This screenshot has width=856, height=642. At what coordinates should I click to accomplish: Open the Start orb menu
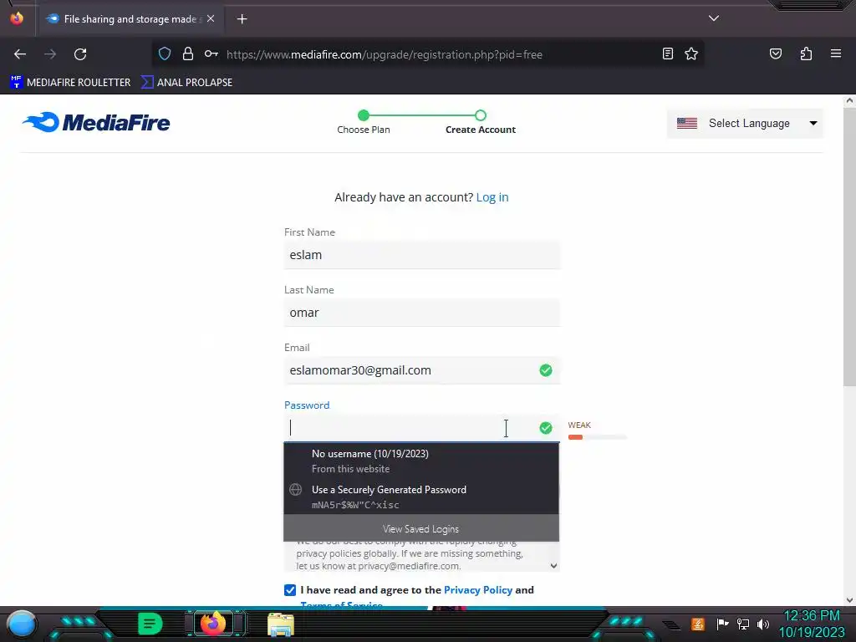point(22,624)
